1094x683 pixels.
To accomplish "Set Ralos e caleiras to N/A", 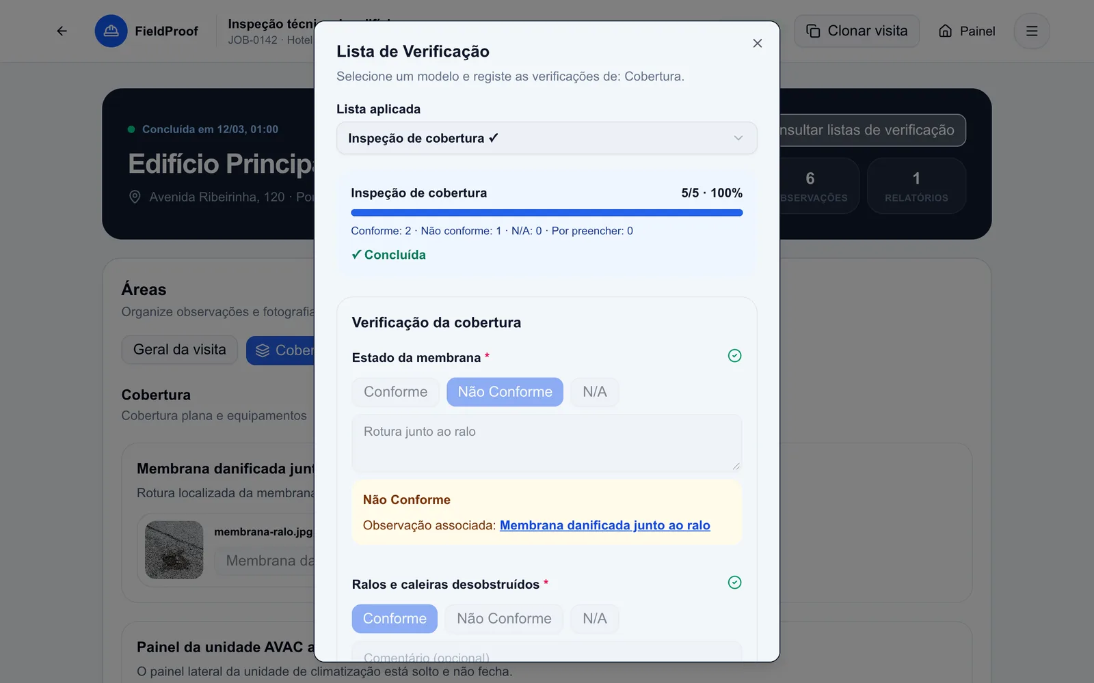I will click(x=594, y=619).
